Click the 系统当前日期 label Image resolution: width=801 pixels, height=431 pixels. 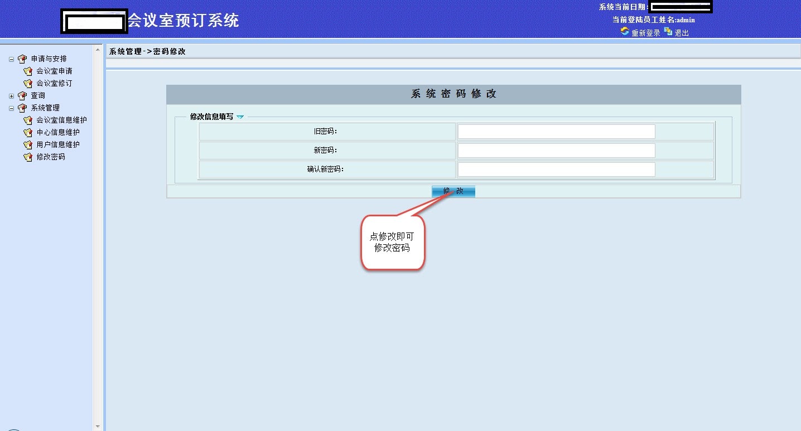pyautogui.click(x=624, y=7)
